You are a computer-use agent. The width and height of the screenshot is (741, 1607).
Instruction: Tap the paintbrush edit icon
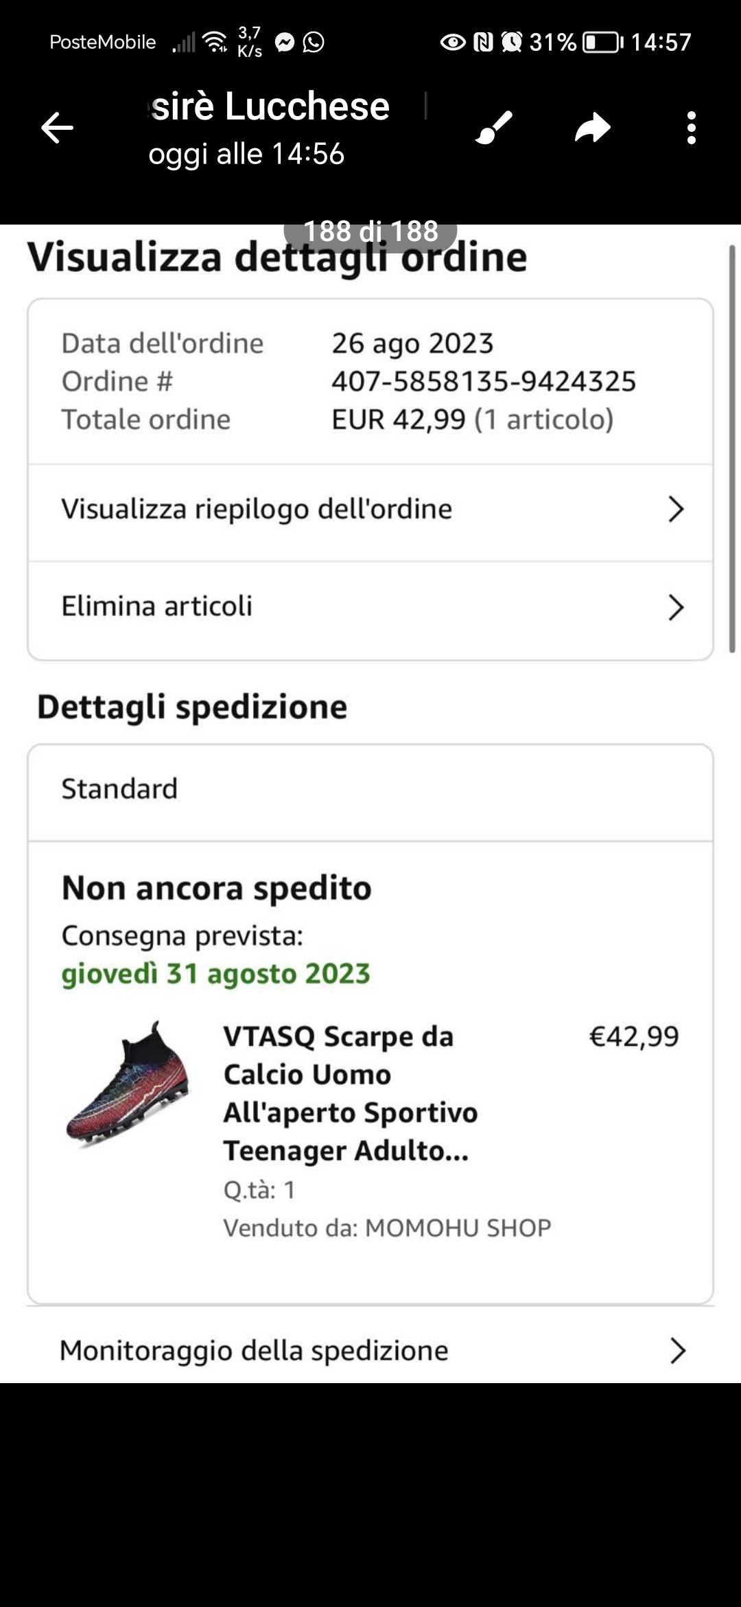pos(494,128)
